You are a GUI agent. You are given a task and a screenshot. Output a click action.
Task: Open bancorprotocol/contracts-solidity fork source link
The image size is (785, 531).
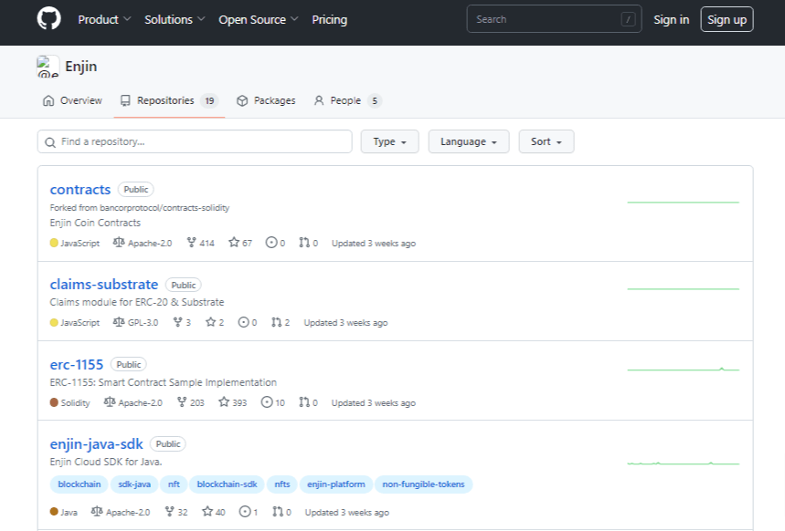(x=164, y=207)
